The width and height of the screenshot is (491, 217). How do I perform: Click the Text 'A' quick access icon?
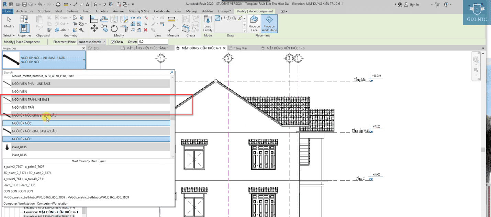(x=88, y=4)
